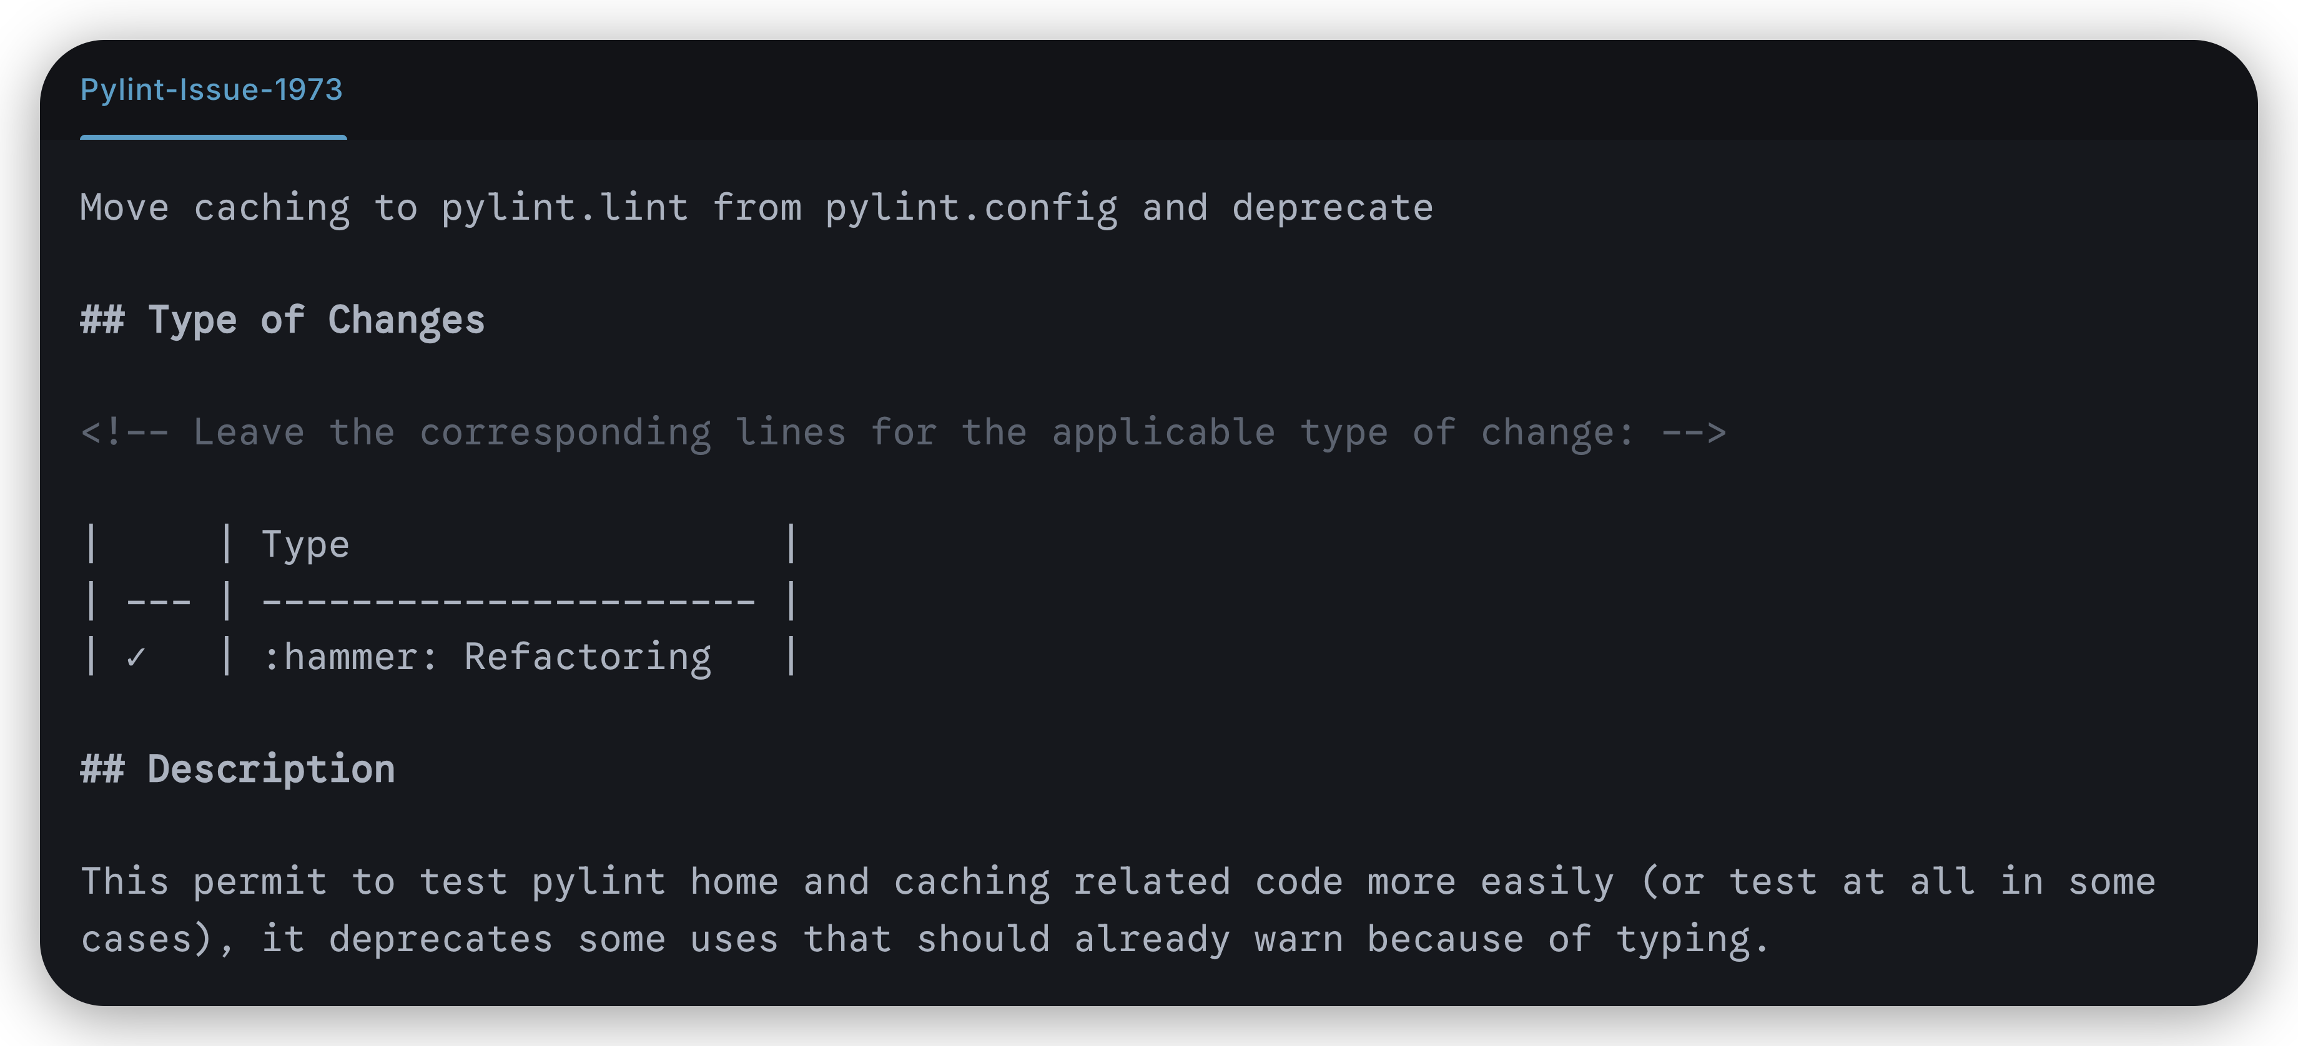Click the long dashed separator under "Type"
The image size is (2298, 1046).
click(508, 602)
